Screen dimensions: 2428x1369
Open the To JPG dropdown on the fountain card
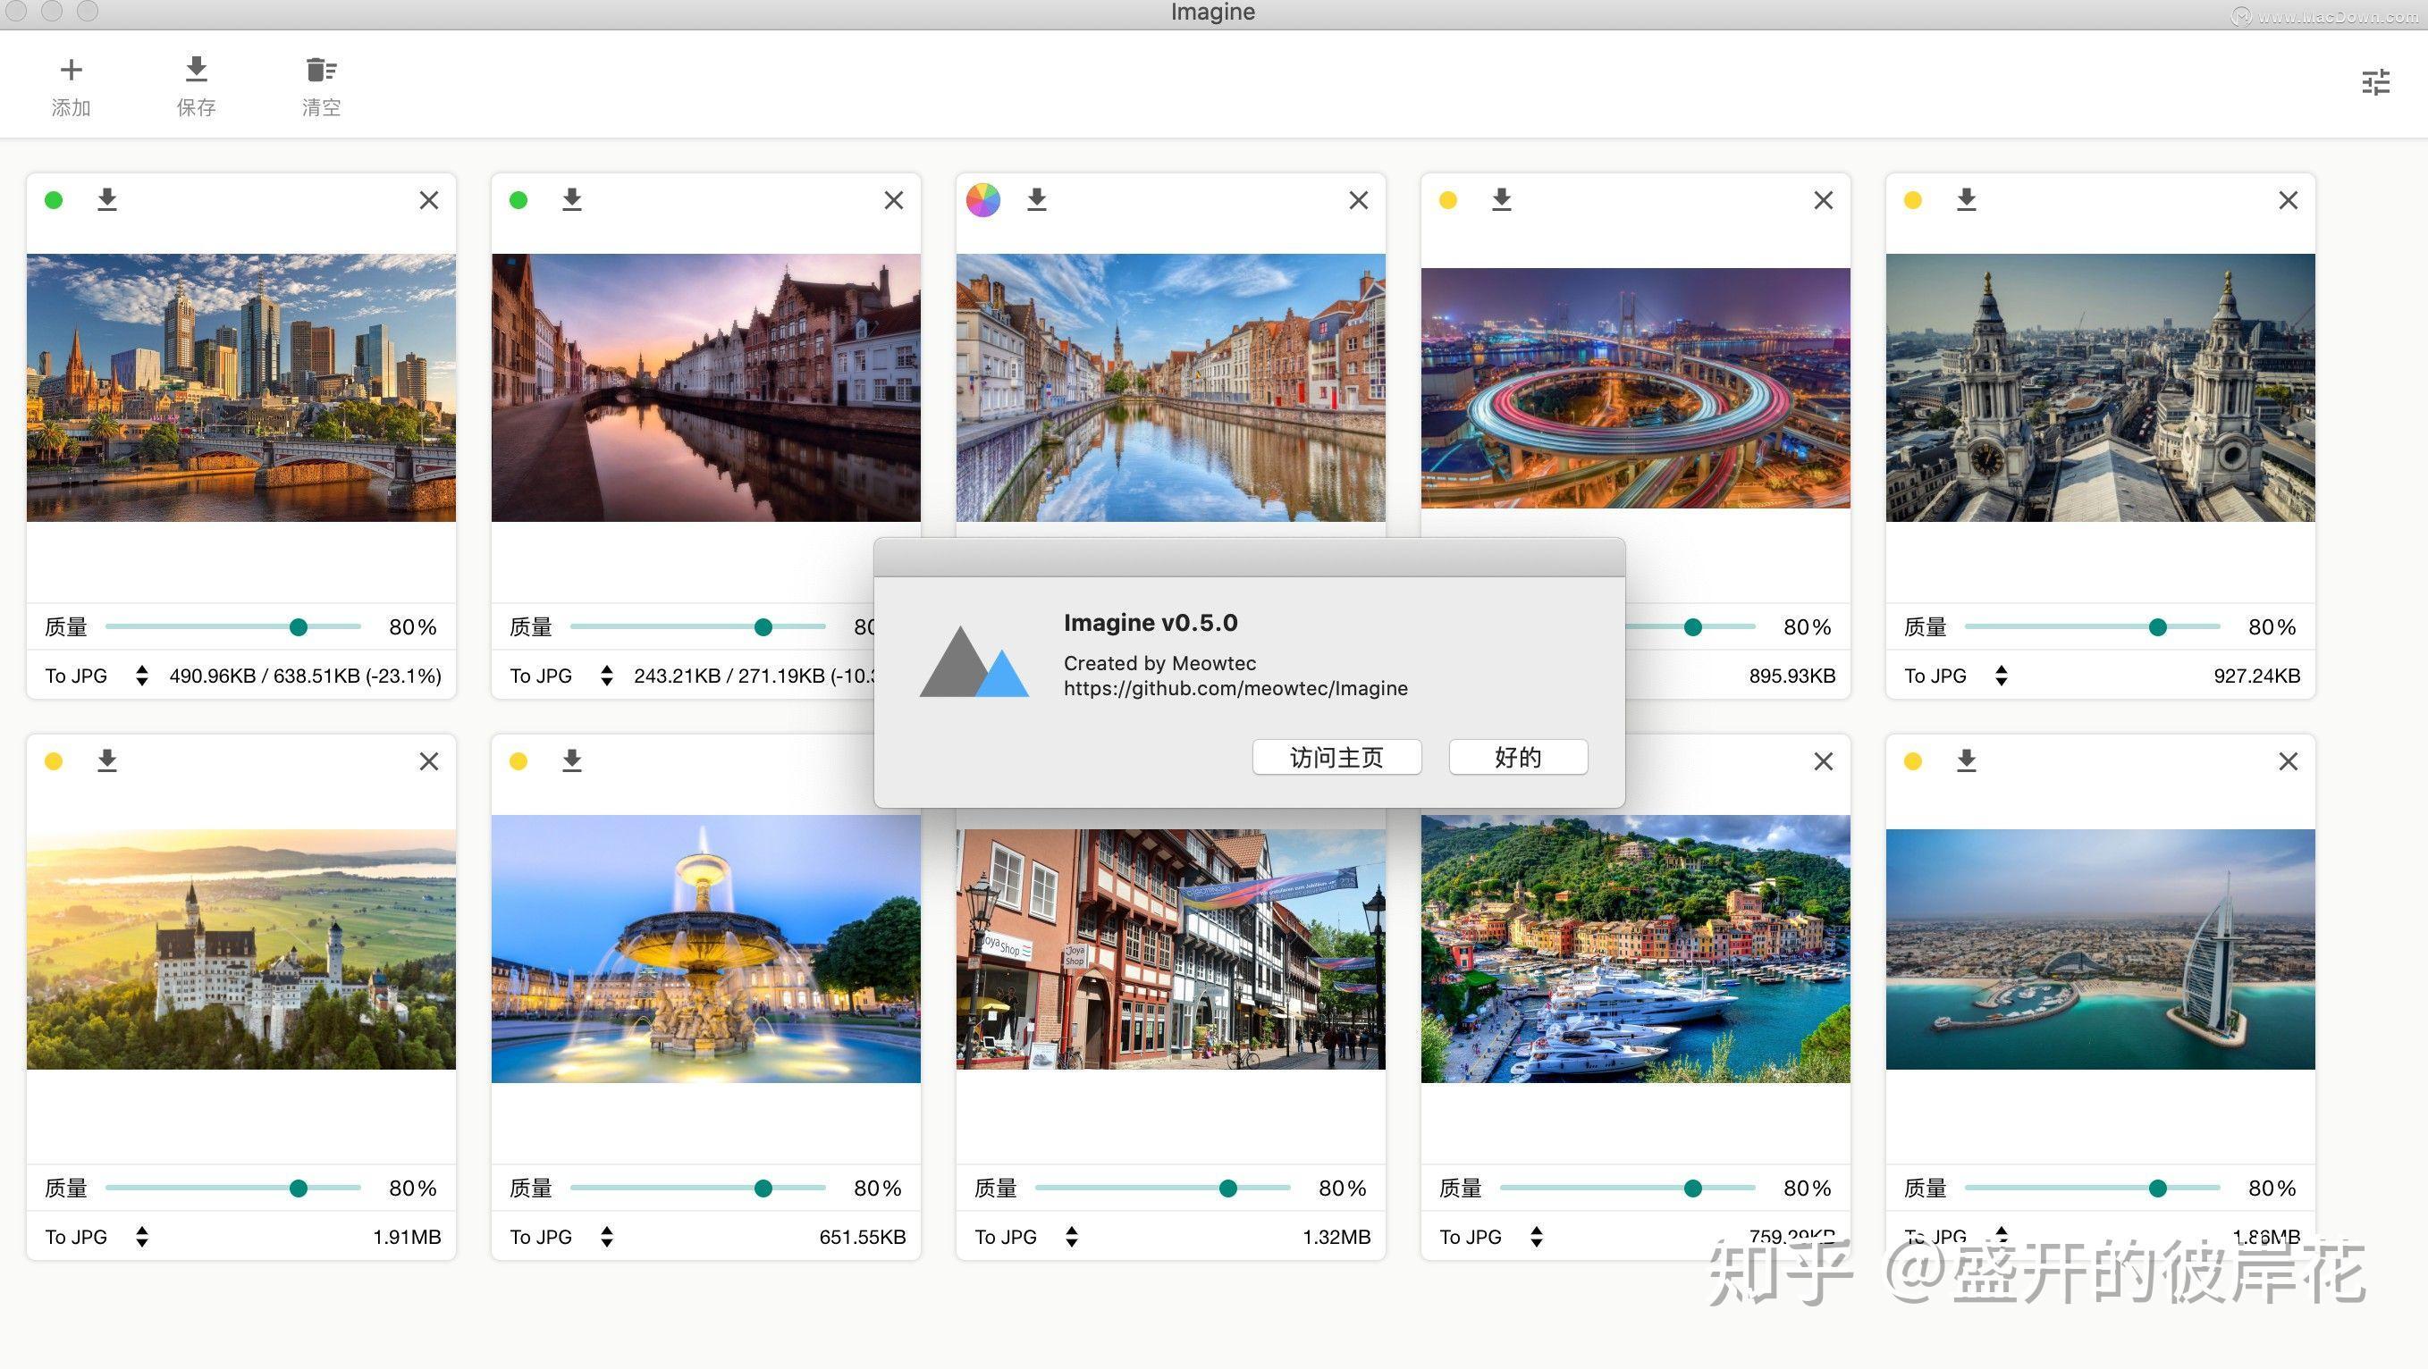561,1237
